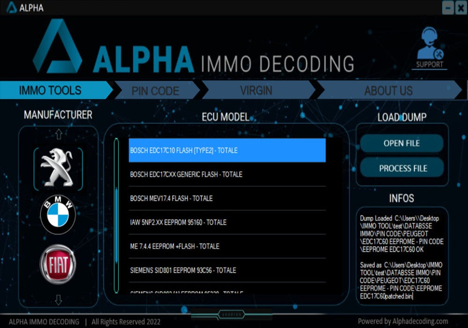Click the LOAD DUMP heading
Viewport: 468px width, 328px height.
(402, 117)
